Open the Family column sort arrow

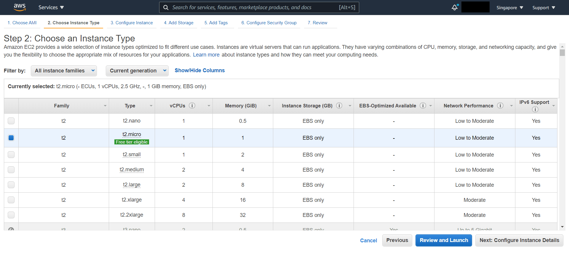pos(105,106)
